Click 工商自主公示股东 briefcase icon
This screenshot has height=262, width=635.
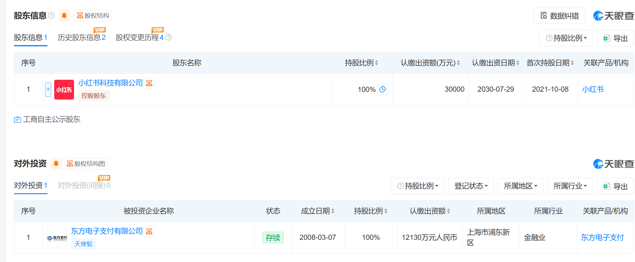click(x=17, y=120)
